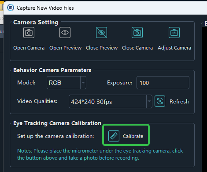The height and width of the screenshot is (172, 207).
Task: Click the Calibrate ruler icon
Action: [x=114, y=136]
